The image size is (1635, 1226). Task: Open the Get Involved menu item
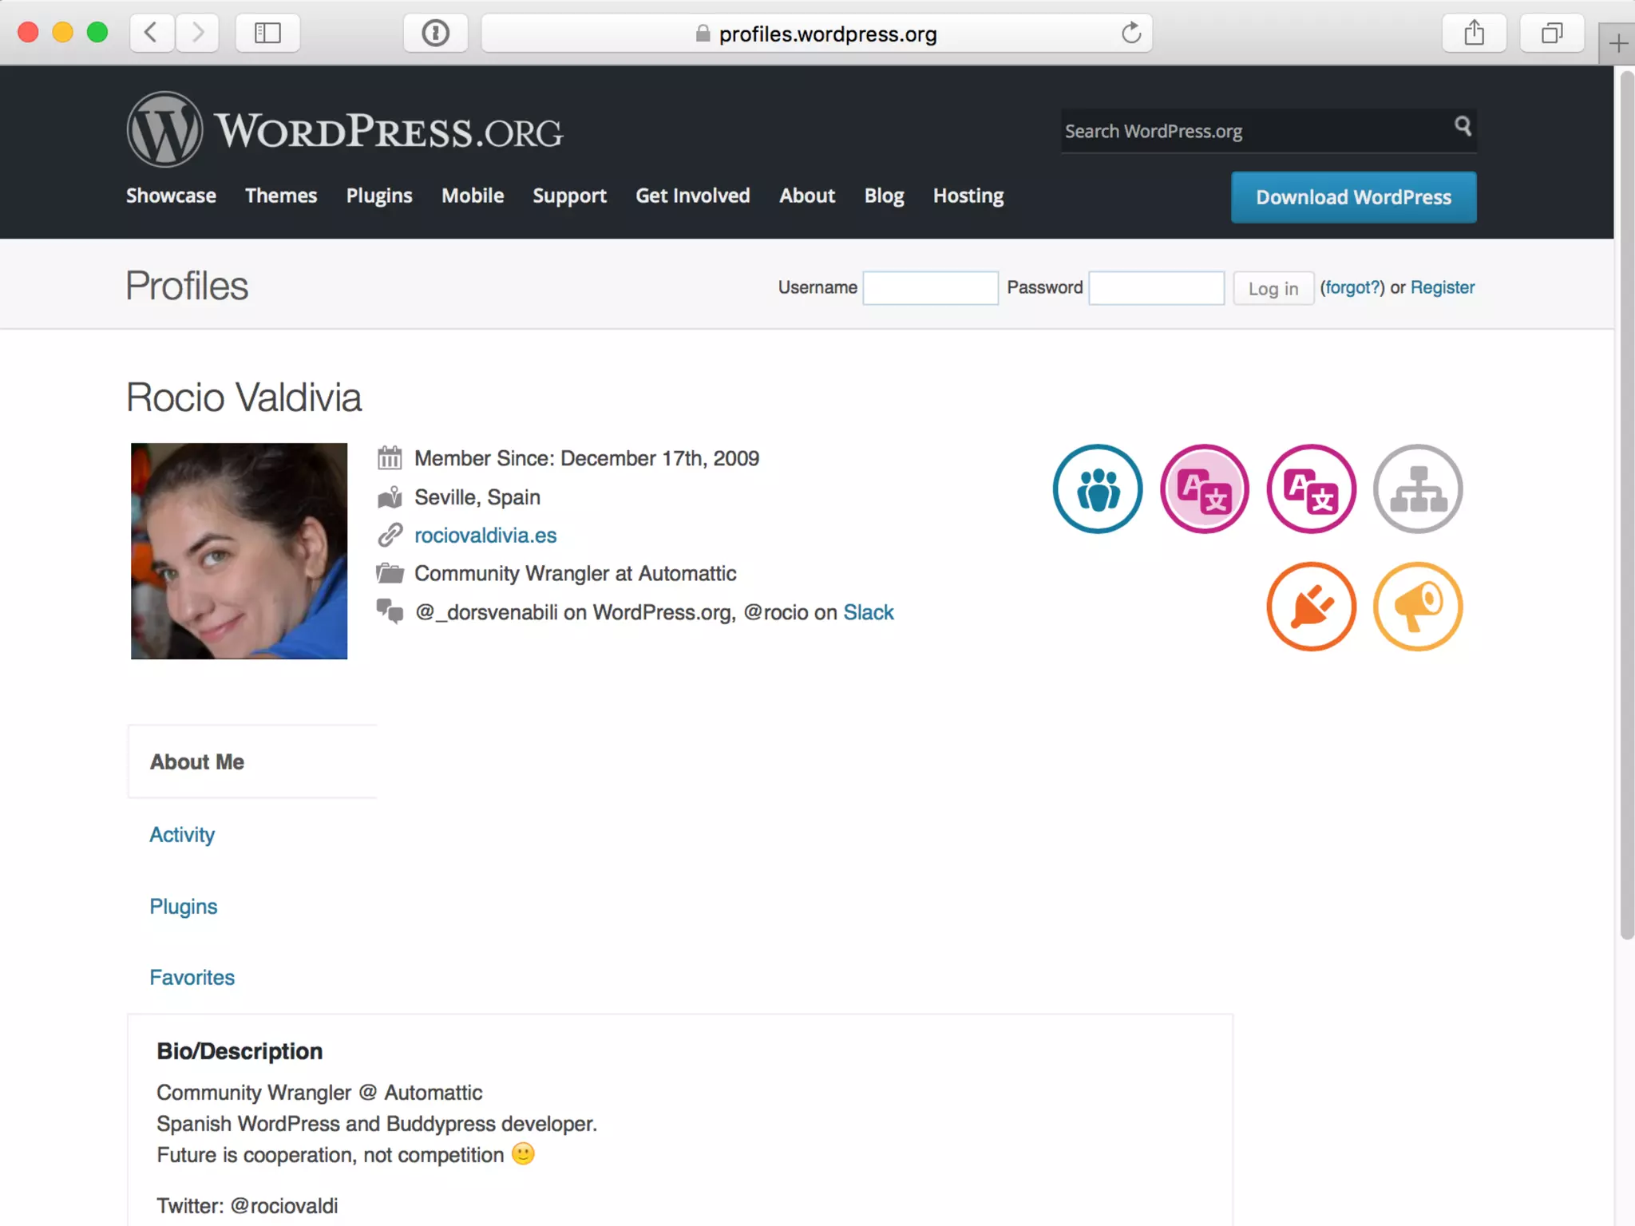[x=692, y=196]
